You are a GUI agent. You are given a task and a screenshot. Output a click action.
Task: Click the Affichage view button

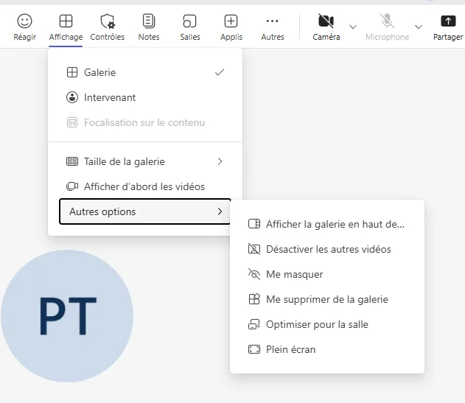66,27
